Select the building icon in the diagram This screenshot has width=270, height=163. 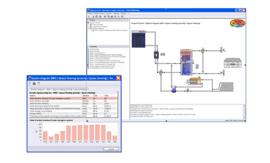click(233, 63)
